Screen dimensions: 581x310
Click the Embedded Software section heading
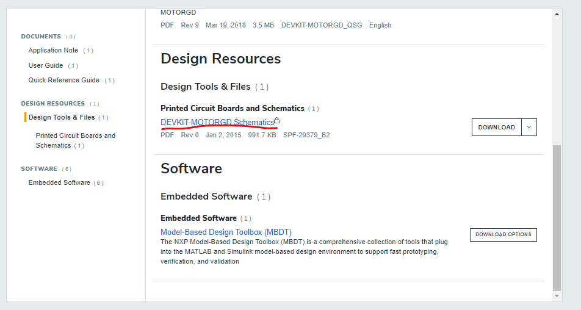206,196
